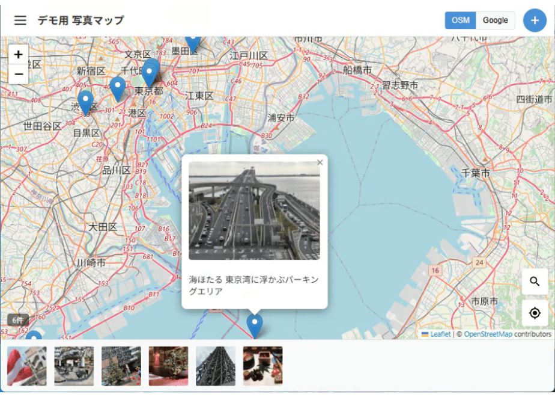The width and height of the screenshot is (555, 397).
Task: Open the Leaflet link
Action: [440, 334]
